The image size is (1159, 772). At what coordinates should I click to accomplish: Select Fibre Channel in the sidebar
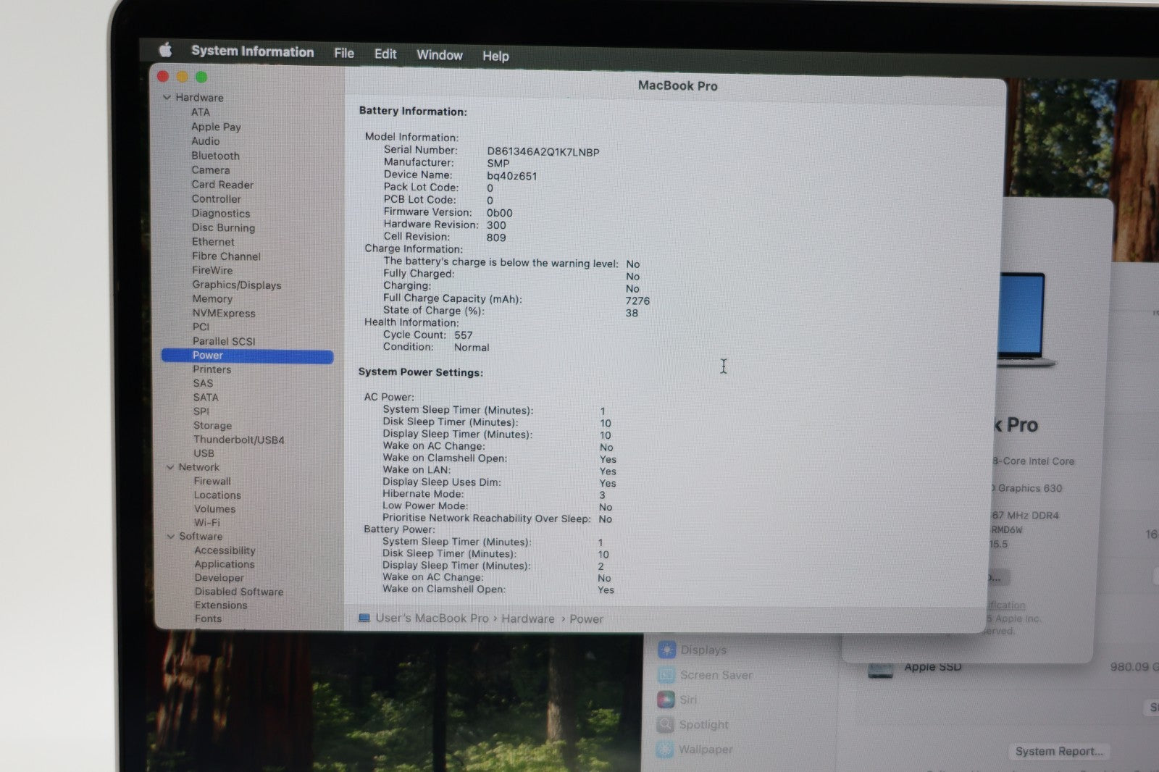[226, 256]
